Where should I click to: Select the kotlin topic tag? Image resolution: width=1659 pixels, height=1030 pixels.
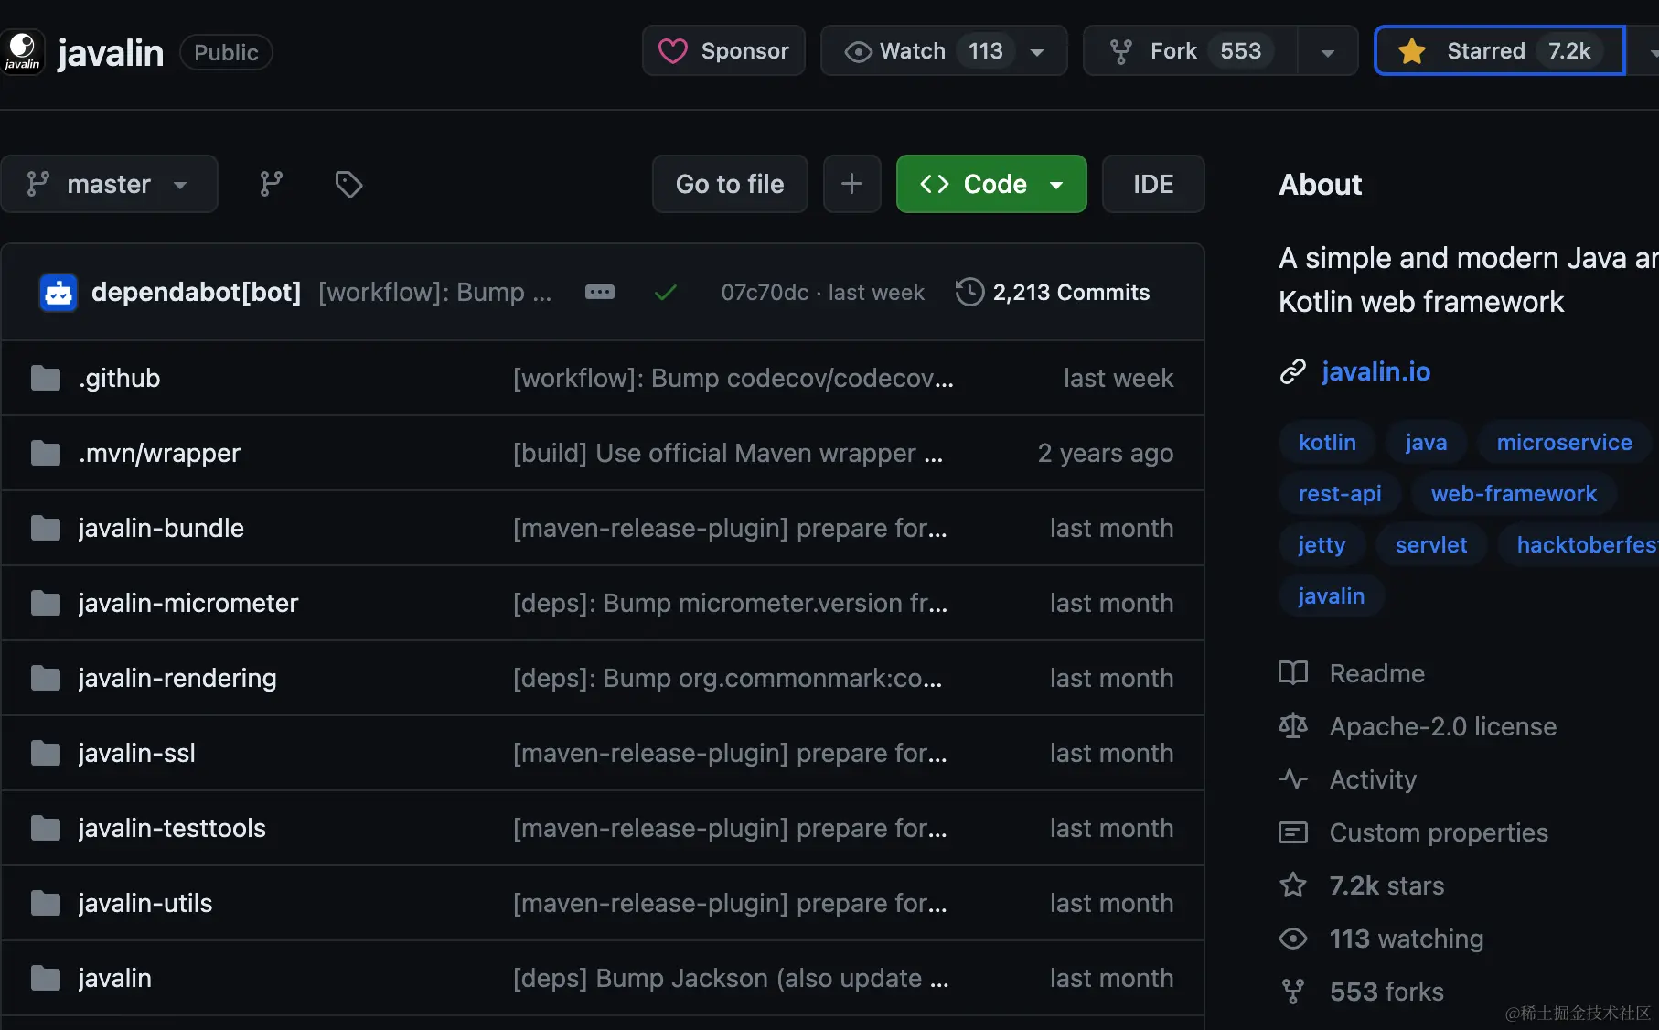(x=1327, y=443)
